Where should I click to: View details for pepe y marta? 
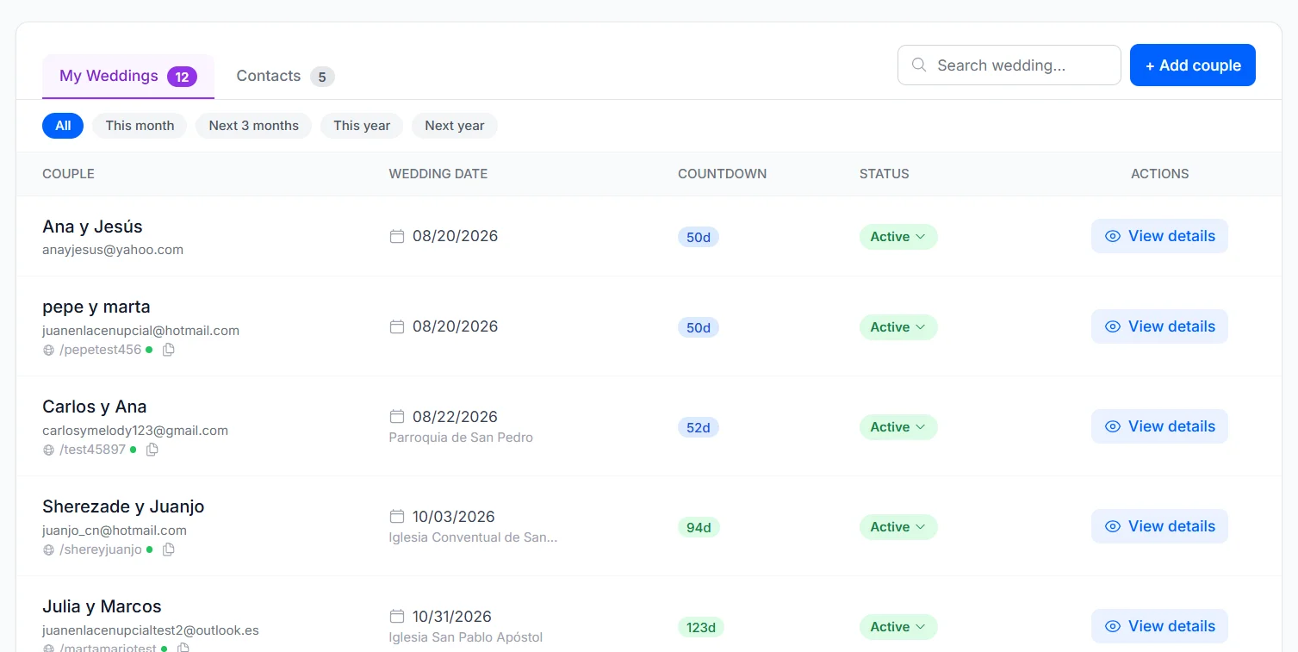tap(1159, 326)
